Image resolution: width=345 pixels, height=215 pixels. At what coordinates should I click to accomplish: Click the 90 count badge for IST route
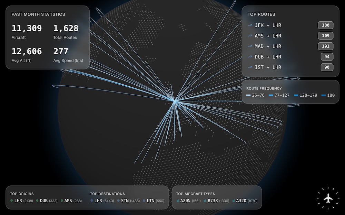327,67
